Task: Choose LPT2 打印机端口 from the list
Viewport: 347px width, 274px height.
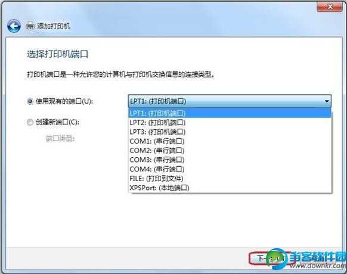Action: 230,122
